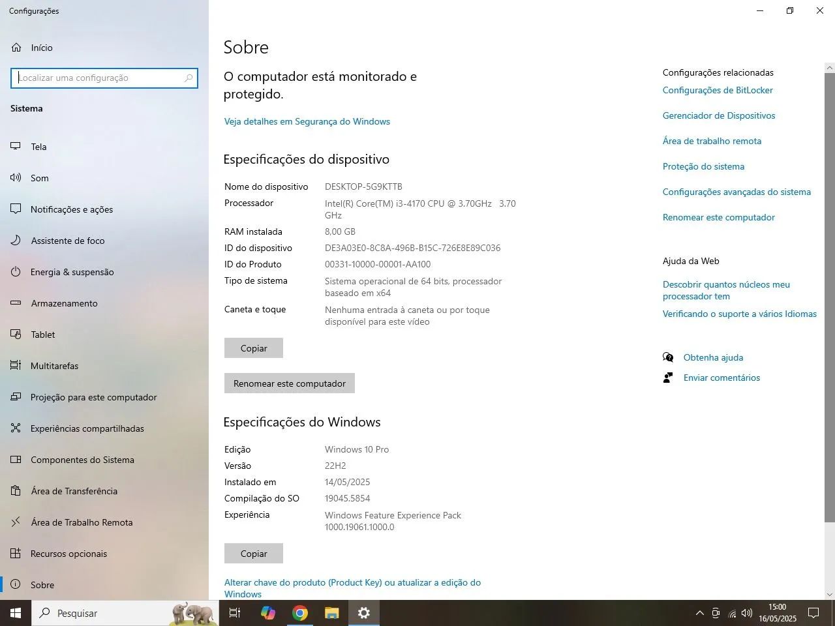Select the Som icon in the sidebar
This screenshot has width=835, height=626.
(x=15, y=178)
